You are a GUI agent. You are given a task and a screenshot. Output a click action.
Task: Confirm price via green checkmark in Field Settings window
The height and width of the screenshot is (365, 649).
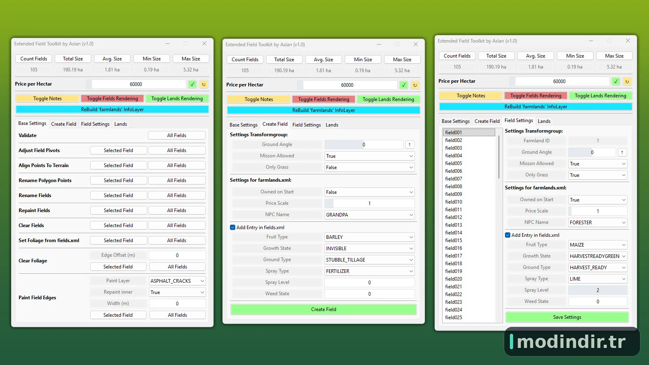click(616, 82)
